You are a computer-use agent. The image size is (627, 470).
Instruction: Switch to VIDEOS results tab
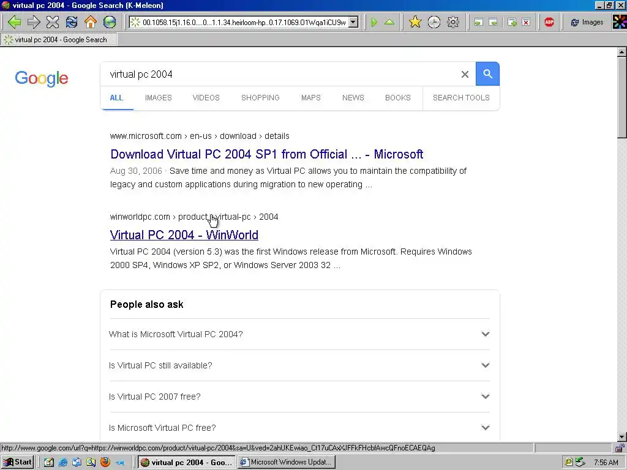tap(206, 98)
